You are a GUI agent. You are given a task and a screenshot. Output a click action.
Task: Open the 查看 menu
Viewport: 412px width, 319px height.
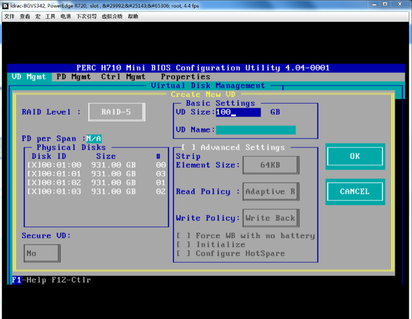25,17
